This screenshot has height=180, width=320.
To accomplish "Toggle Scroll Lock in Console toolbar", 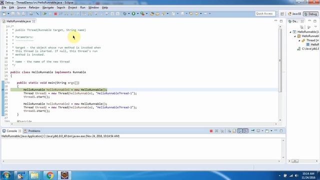I will click(234, 131).
